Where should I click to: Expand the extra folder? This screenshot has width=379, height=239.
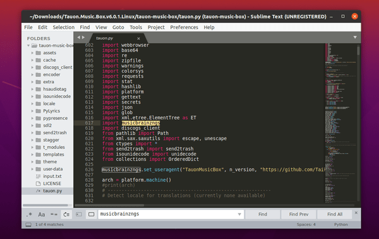click(x=32, y=82)
